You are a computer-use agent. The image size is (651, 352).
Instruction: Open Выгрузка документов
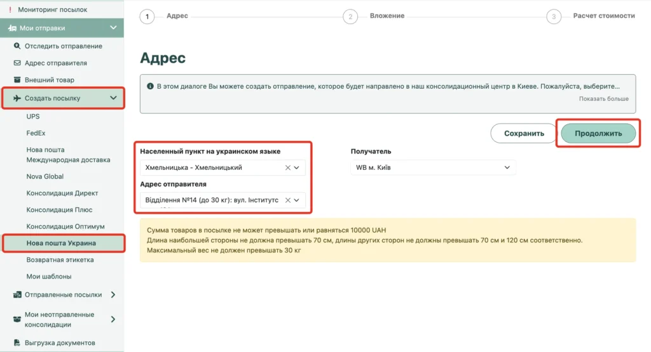pos(60,343)
